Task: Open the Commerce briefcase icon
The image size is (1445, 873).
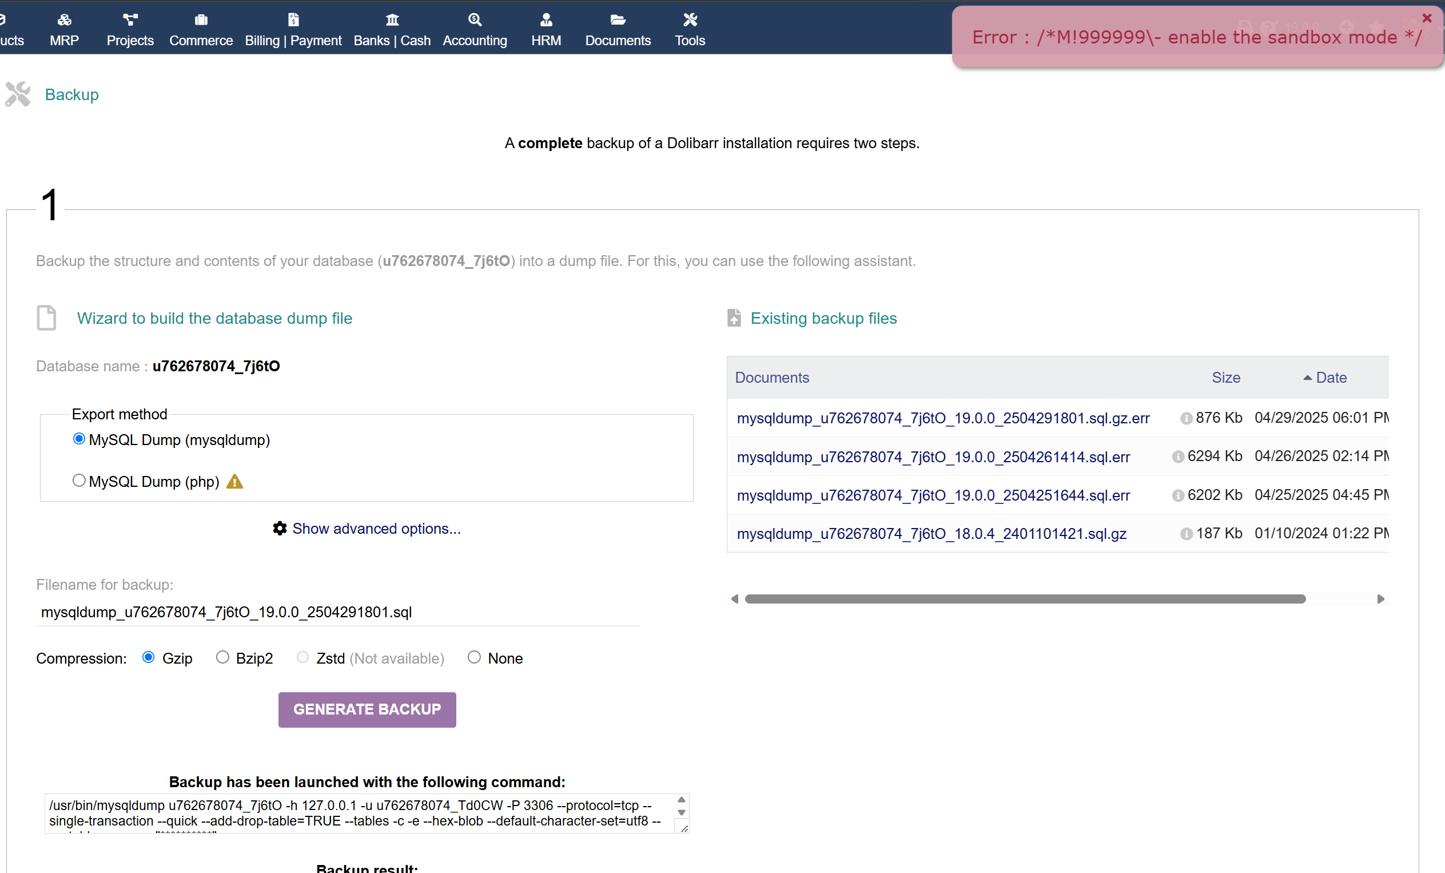Action: [x=201, y=20]
